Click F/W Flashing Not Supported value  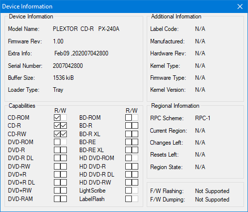[x=212, y=191]
